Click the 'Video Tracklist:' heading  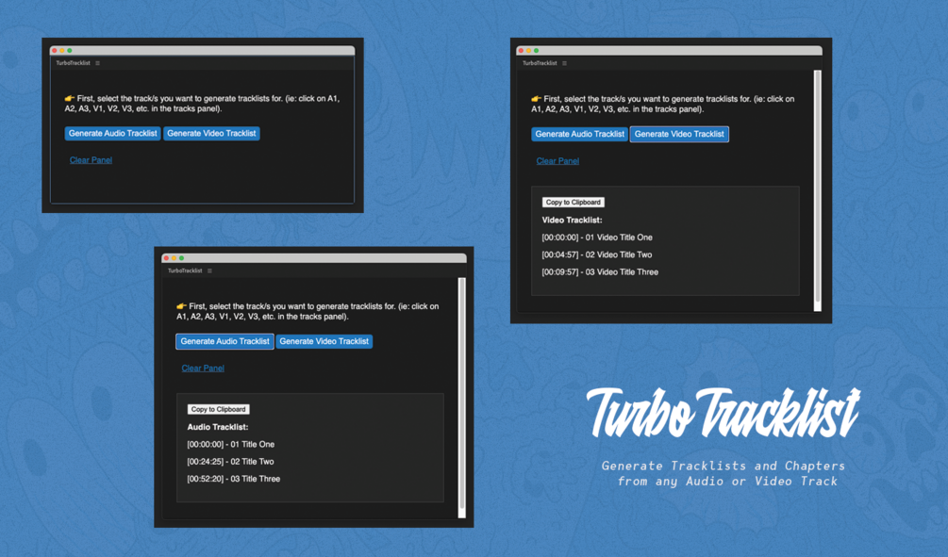[572, 220]
